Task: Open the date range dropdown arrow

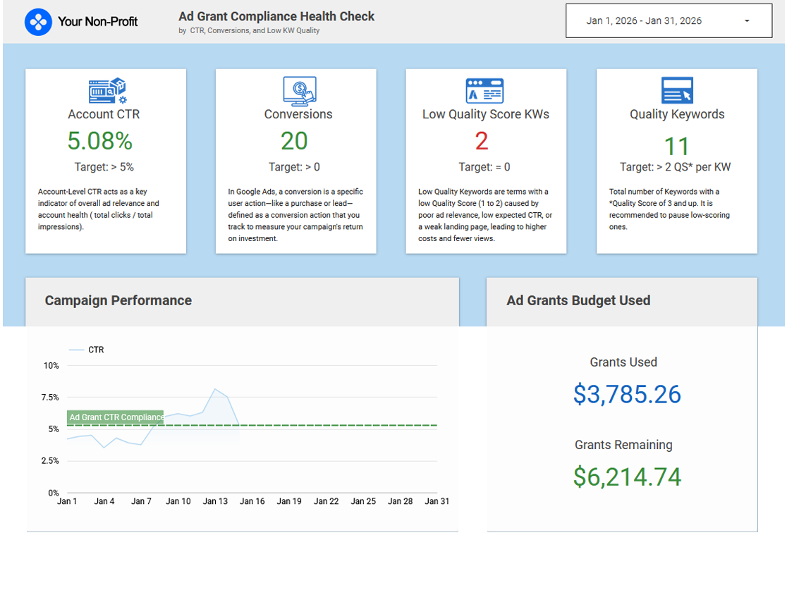Action: click(747, 21)
